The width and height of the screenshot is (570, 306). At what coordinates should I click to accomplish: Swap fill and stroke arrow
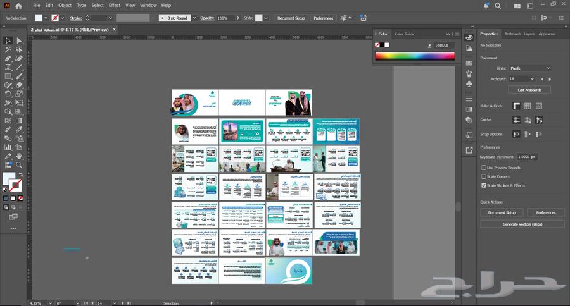coord(21,174)
